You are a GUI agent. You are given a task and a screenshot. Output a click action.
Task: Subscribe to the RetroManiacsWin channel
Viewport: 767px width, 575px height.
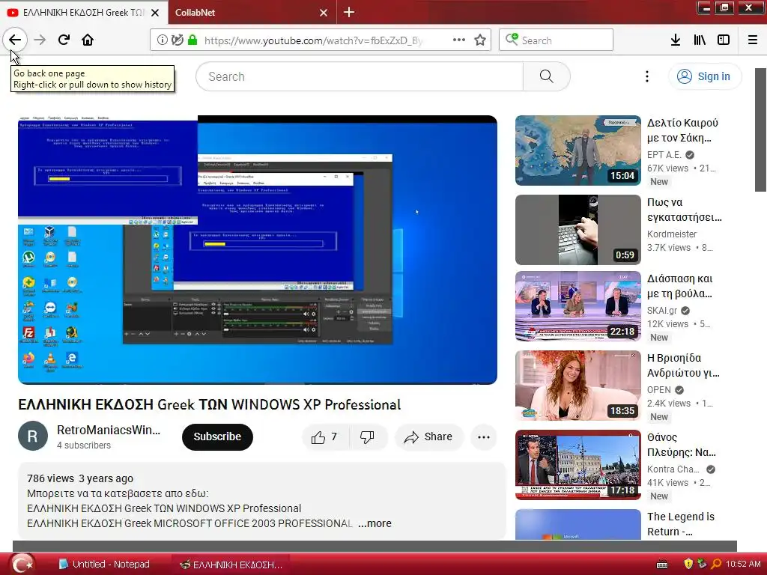pos(217,436)
